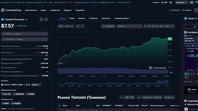The width and height of the screenshot is (198, 111).
Task: Select the Spot market filter
Action: pyautogui.click(x=139, y=97)
